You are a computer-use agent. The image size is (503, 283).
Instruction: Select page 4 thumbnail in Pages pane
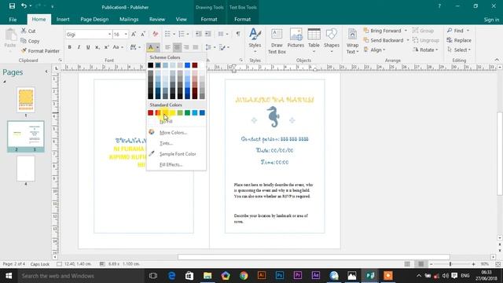pos(26,168)
